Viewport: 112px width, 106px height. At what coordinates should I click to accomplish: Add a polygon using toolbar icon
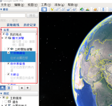(x=58, y=10)
